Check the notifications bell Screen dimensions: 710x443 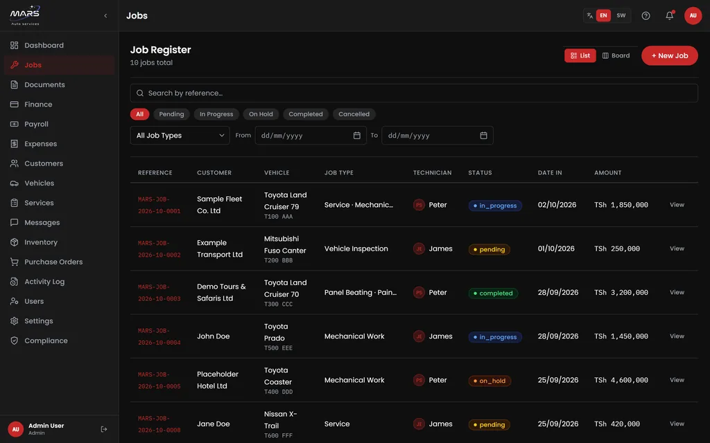[670, 16]
